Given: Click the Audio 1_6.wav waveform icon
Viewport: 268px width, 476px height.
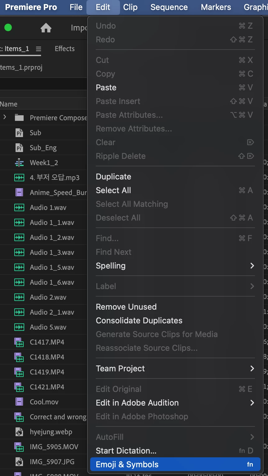Looking at the screenshot, I should pos(19,282).
